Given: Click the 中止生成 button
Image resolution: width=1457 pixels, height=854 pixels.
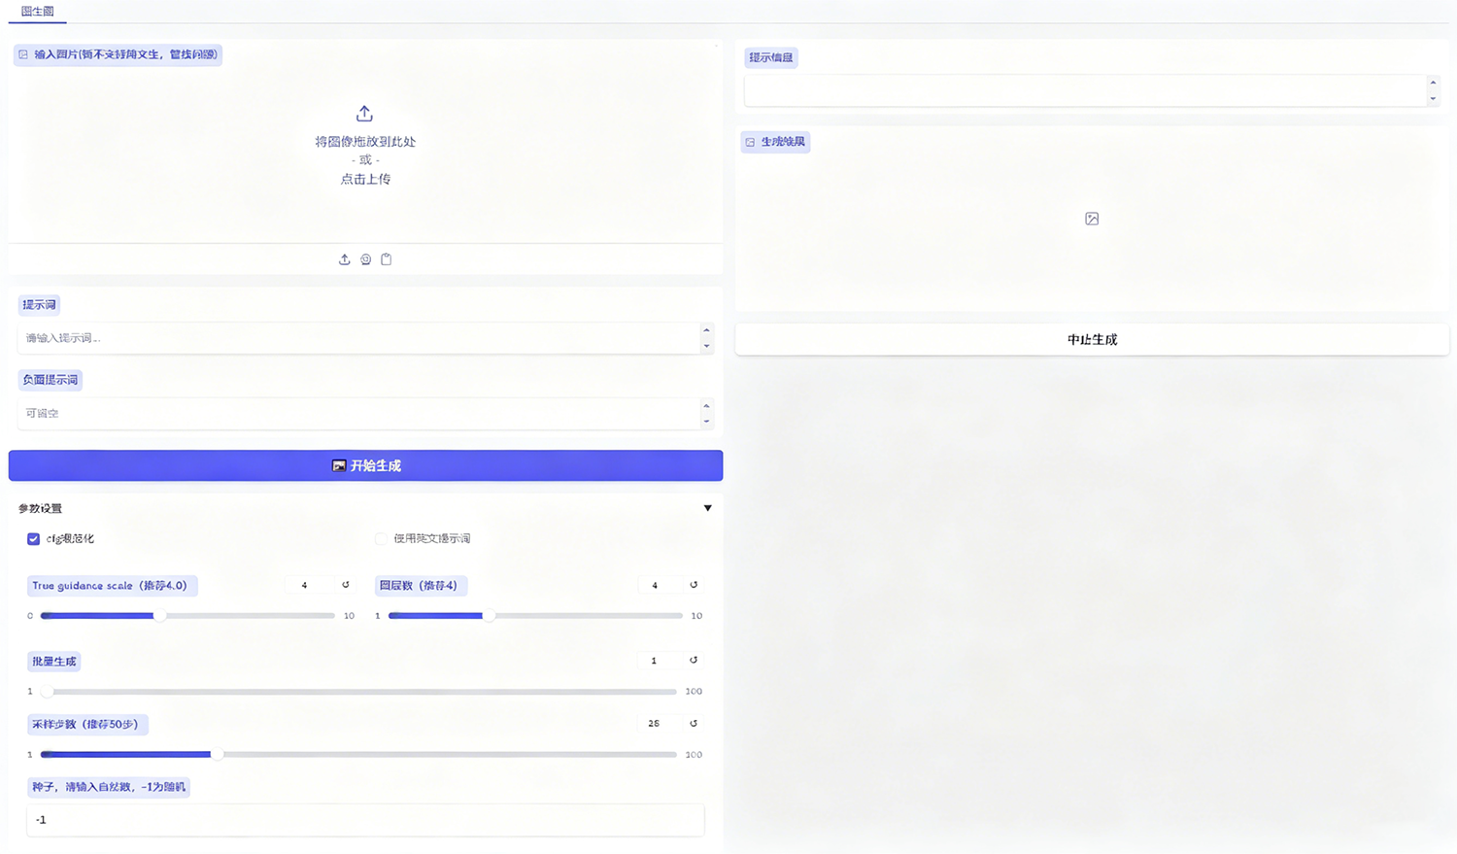Looking at the screenshot, I should point(1092,339).
